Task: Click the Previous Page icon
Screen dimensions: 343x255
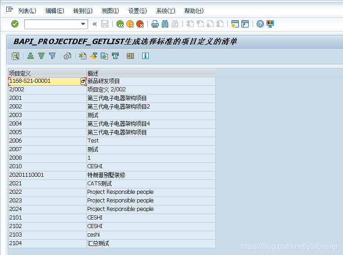Action: coord(200,24)
